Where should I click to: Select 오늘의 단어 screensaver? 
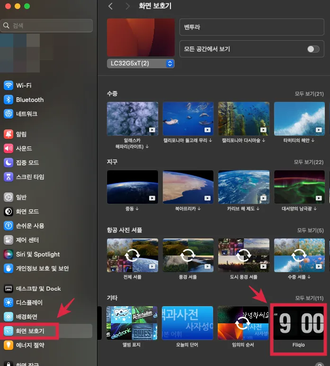tap(187, 323)
